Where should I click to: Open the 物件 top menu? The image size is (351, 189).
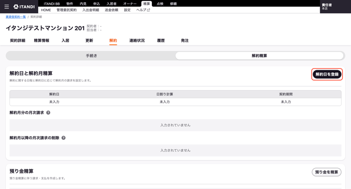click(70, 4)
